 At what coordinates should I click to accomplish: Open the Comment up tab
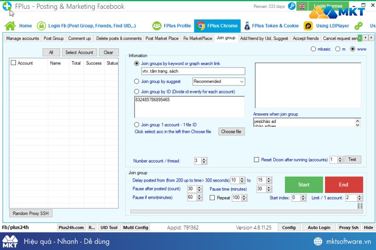click(79, 38)
